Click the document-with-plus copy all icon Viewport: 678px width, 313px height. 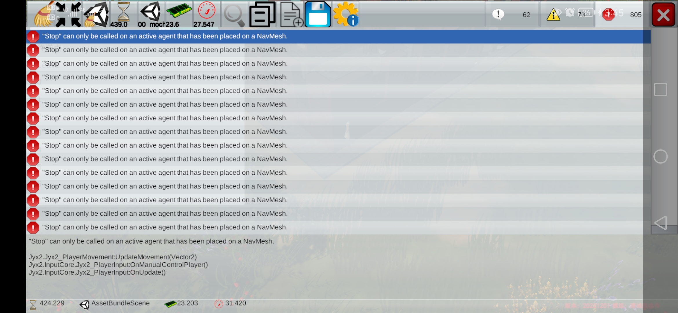tap(290, 14)
